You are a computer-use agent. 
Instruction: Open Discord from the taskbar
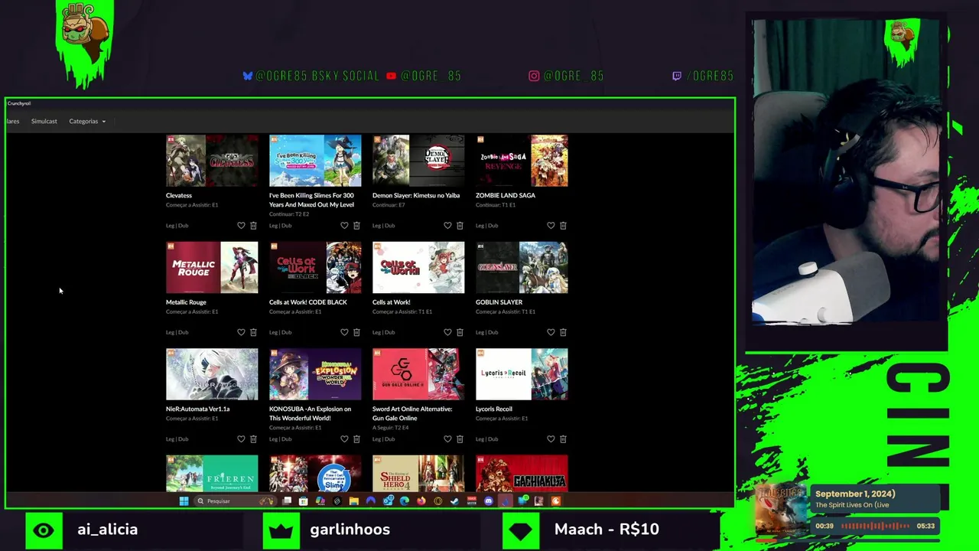pyautogui.click(x=488, y=501)
